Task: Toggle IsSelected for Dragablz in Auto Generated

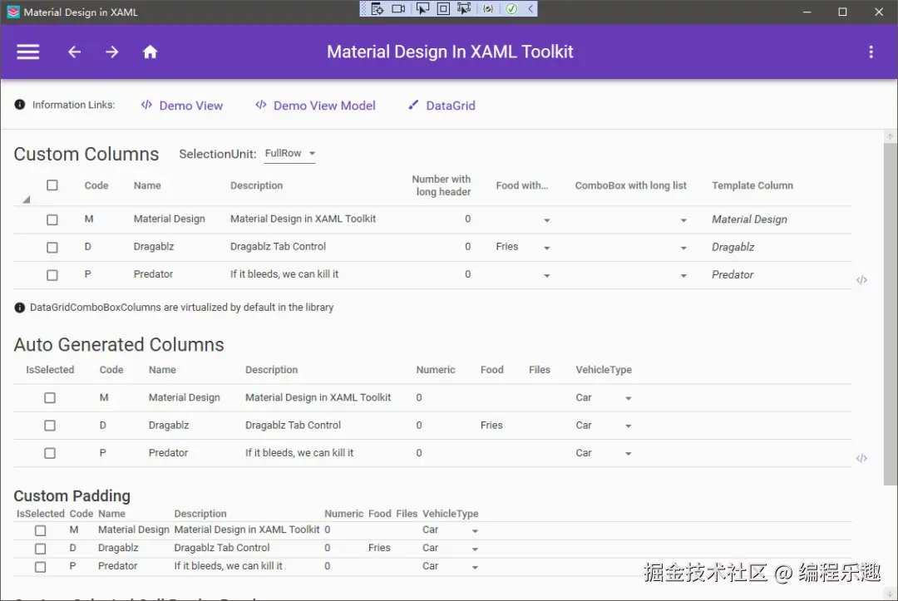Action: pos(50,426)
